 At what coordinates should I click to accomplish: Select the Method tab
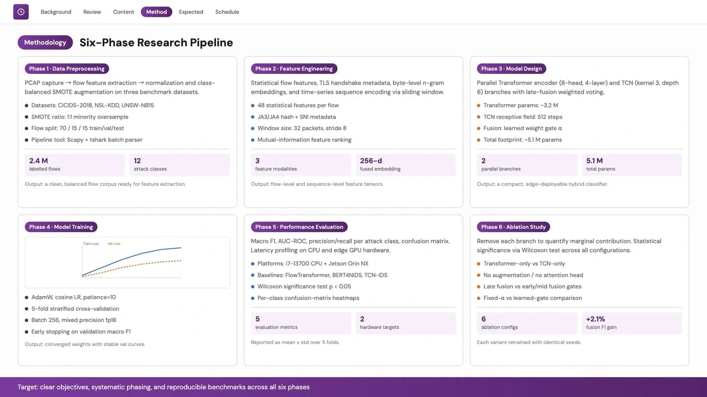[156, 12]
